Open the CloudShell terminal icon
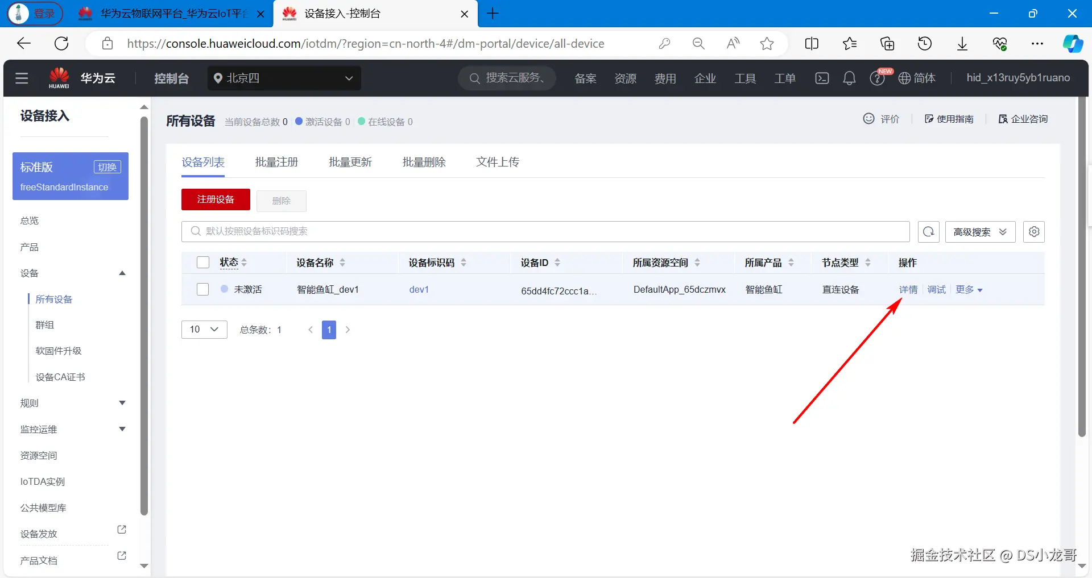Image resolution: width=1092 pixels, height=578 pixels. coord(822,78)
